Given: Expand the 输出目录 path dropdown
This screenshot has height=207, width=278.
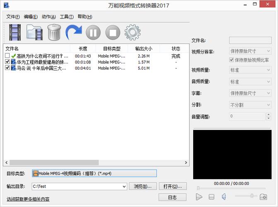Looking at the screenshot, I should pos(124,186).
